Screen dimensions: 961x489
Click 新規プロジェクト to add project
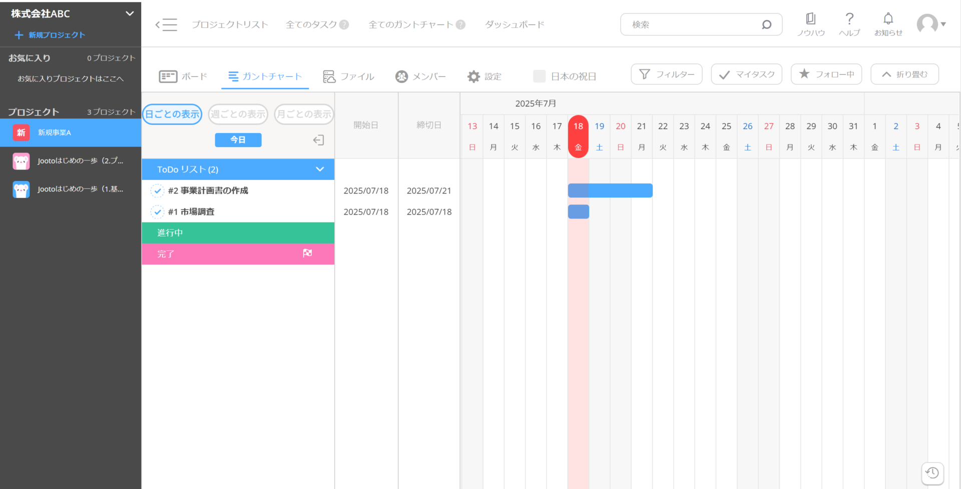[x=50, y=35]
